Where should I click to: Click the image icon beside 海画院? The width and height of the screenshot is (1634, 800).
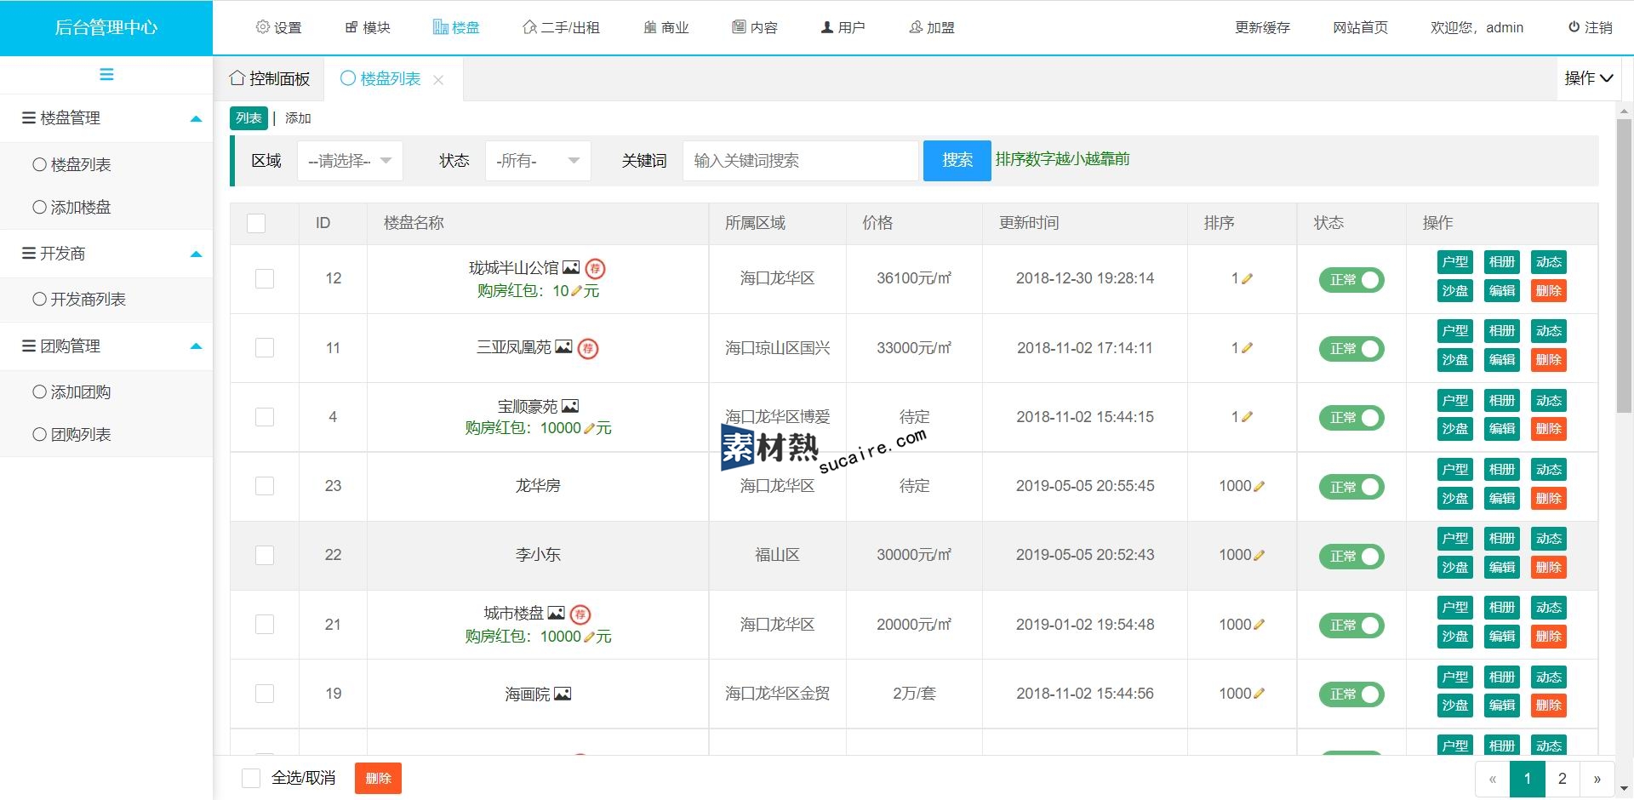(563, 694)
